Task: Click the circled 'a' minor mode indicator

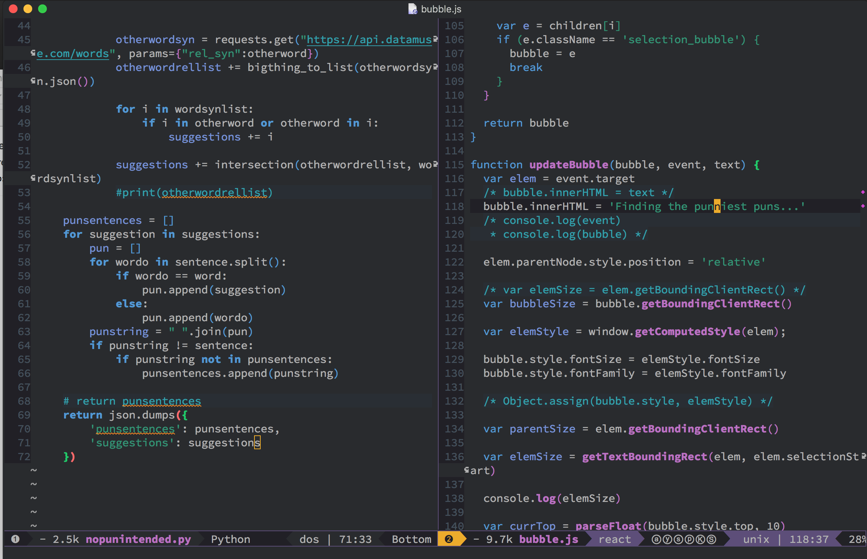Action: pyautogui.click(x=656, y=539)
